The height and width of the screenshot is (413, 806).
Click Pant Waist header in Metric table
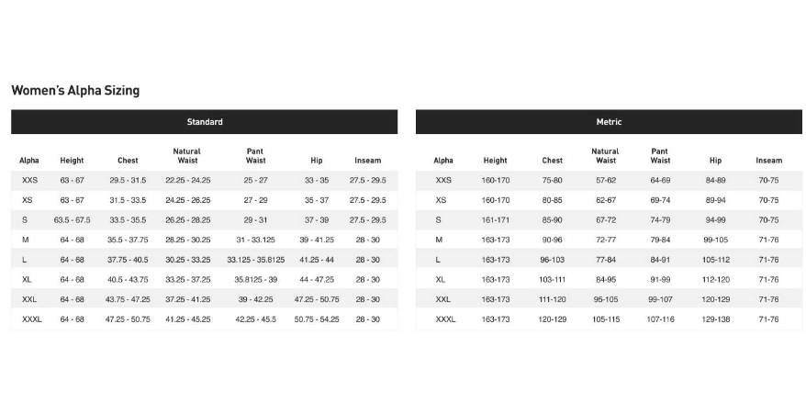[x=660, y=156]
